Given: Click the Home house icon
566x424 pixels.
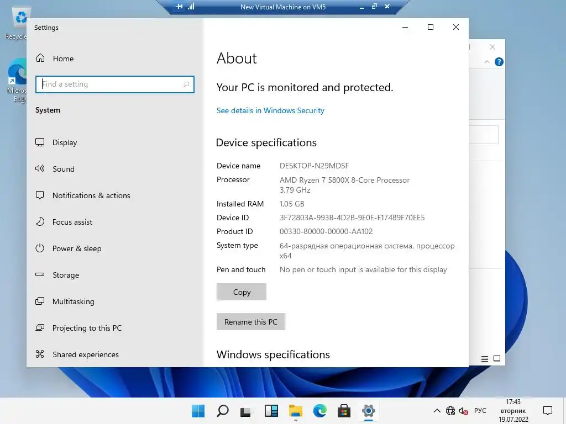Looking at the screenshot, I should click(40, 58).
